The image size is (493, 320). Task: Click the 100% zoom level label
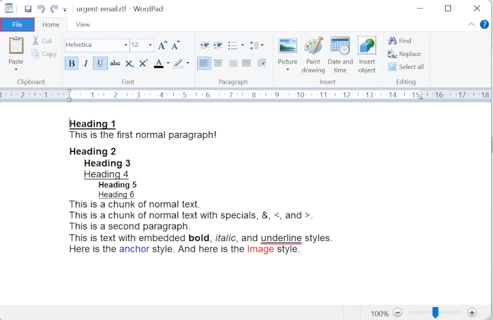tap(380, 313)
